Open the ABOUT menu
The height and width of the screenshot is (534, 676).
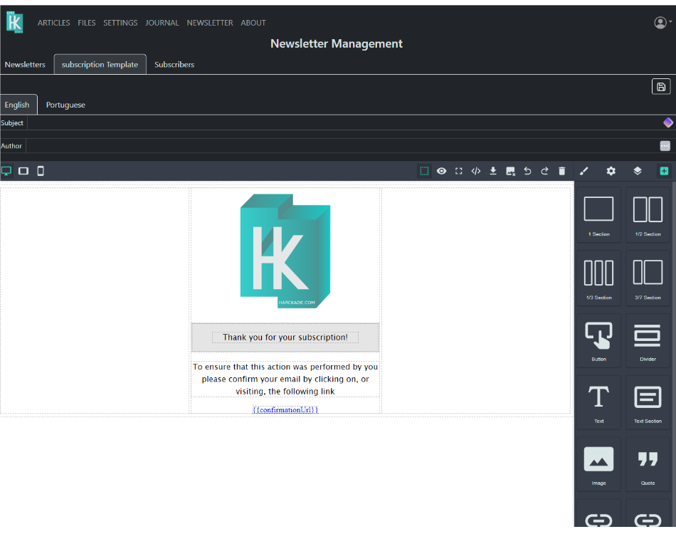pyautogui.click(x=253, y=23)
